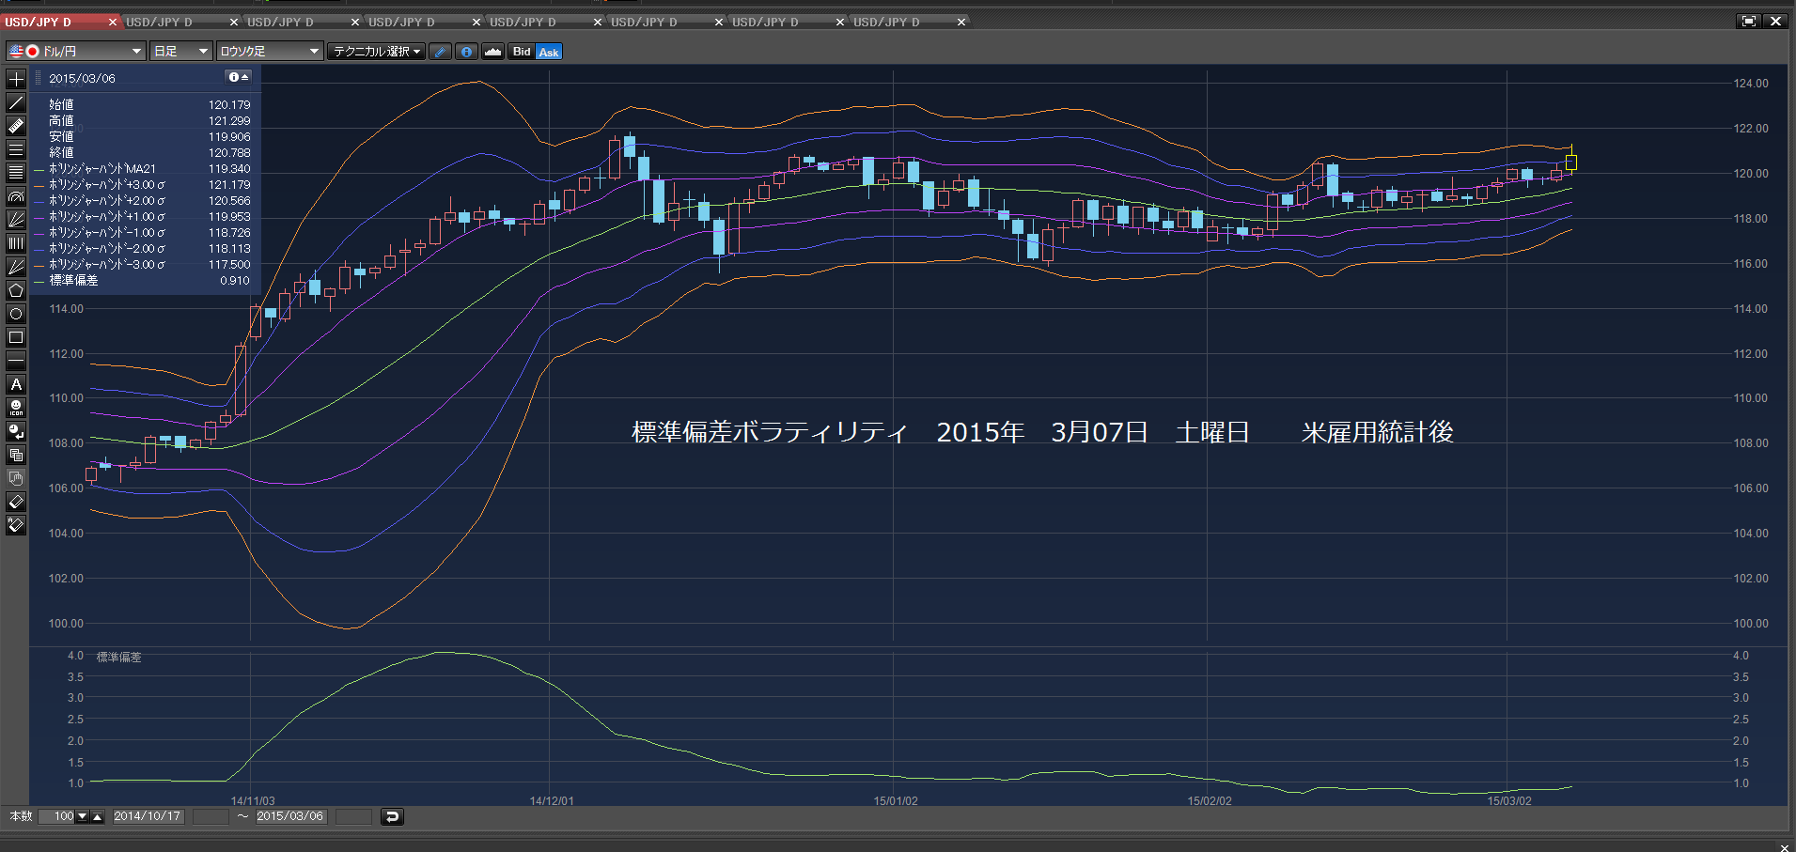Screen dimensions: 1796x852
Task: Switch price display to Ask
Action: pyautogui.click(x=549, y=52)
